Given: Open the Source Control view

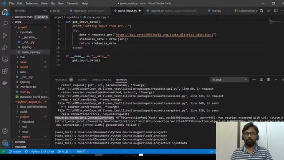Looking at the screenshot, I should 5,36.
